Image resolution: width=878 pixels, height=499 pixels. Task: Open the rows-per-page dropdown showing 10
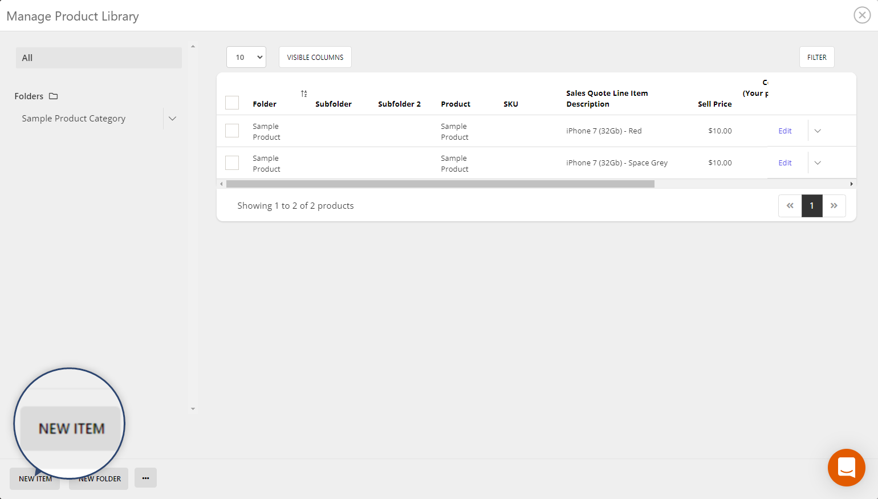[x=246, y=57]
